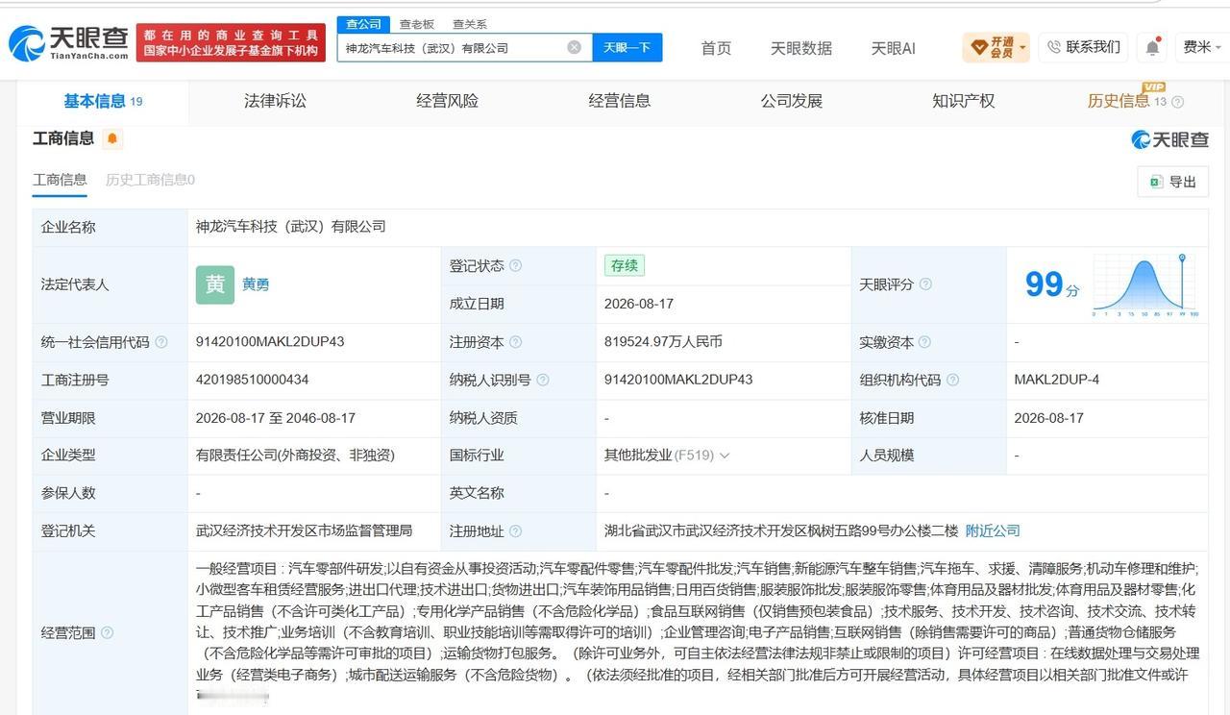
Task: Click company type 有限责任公司(外商投资、非独资)
Action: (295, 456)
